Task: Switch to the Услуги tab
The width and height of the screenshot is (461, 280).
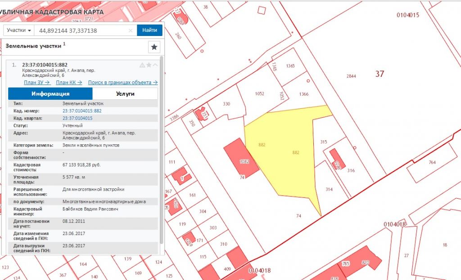Action: pyautogui.click(x=125, y=93)
